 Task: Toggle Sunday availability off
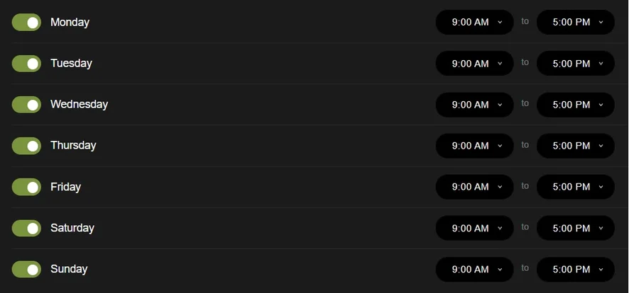(x=26, y=269)
